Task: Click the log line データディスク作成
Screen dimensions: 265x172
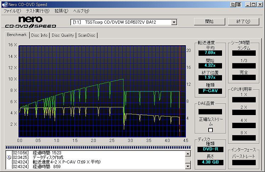Action: (48, 158)
